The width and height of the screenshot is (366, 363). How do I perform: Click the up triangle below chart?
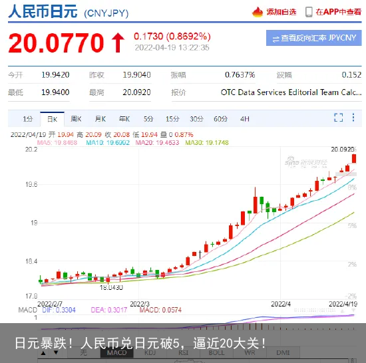pos(43,353)
